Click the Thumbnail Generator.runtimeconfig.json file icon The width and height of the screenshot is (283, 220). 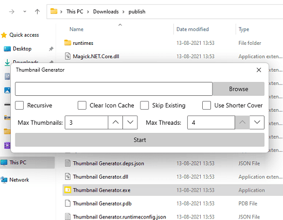pos(68,216)
